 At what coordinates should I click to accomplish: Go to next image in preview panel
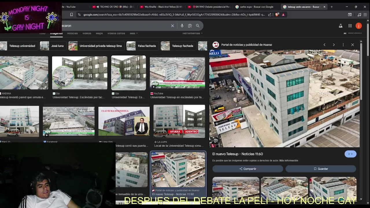coord(334,45)
